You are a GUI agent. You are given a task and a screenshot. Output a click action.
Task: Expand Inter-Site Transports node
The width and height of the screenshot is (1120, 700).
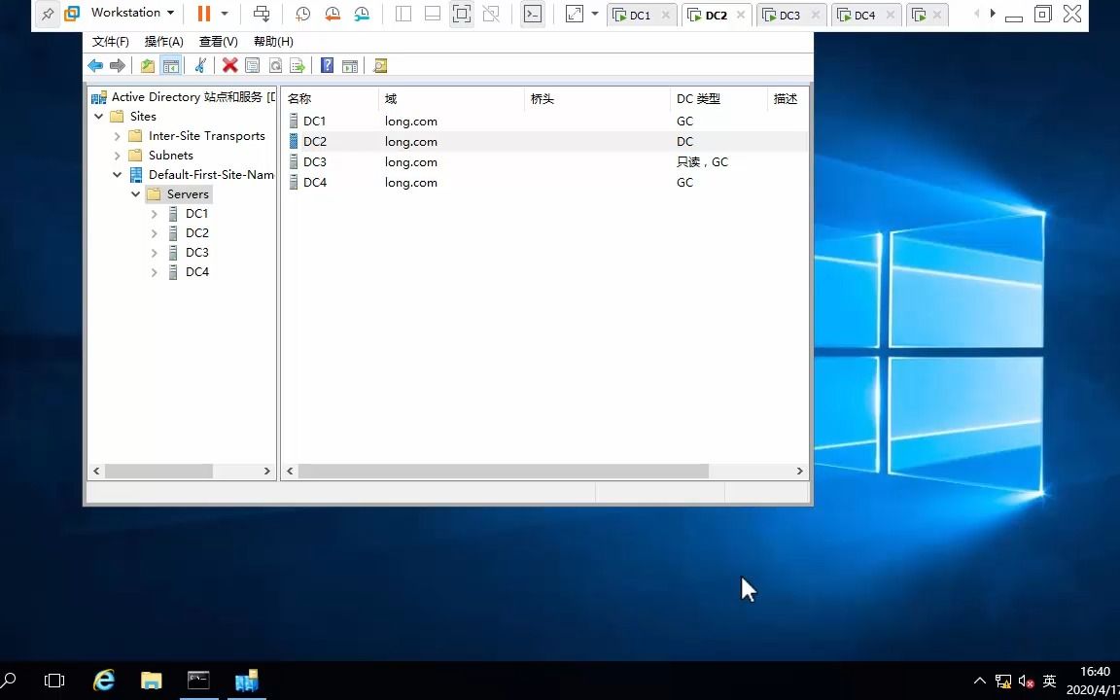click(117, 136)
